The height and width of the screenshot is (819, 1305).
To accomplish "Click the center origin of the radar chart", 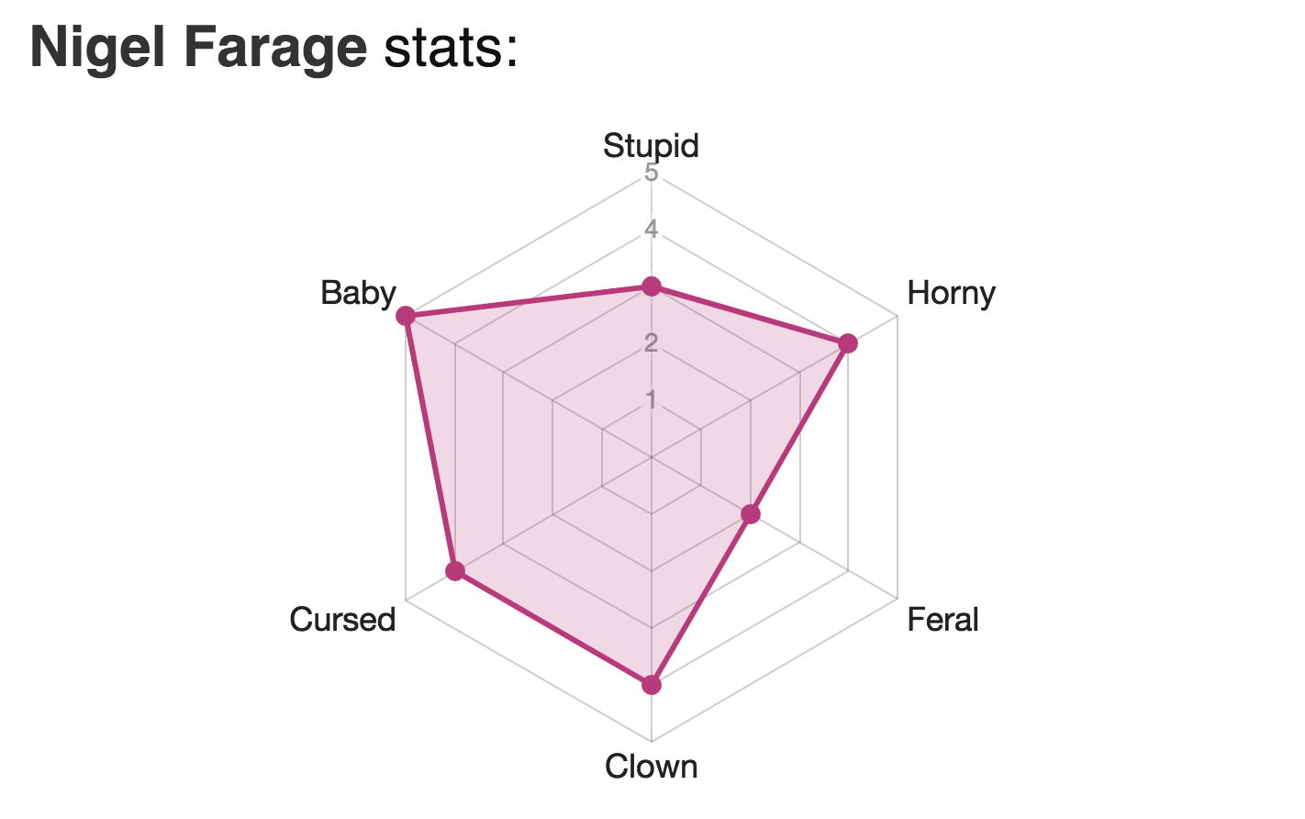I will pyautogui.click(x=651, y=456).
